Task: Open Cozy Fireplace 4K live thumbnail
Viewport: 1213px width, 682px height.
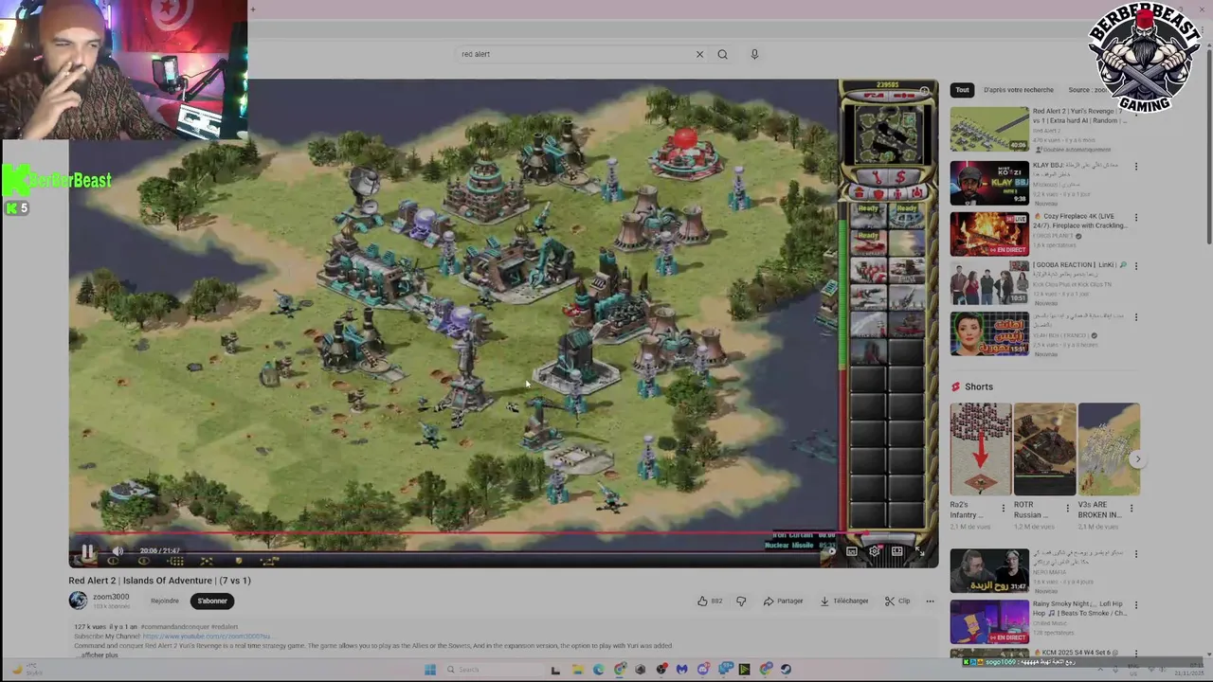Action: [x=989, y=233]
